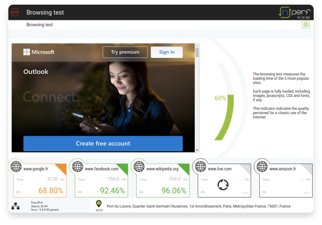Viewport: 322px width, 225px height.
Task: Click the Browsing test subtitle below header
Action: (x=39, y=25)
